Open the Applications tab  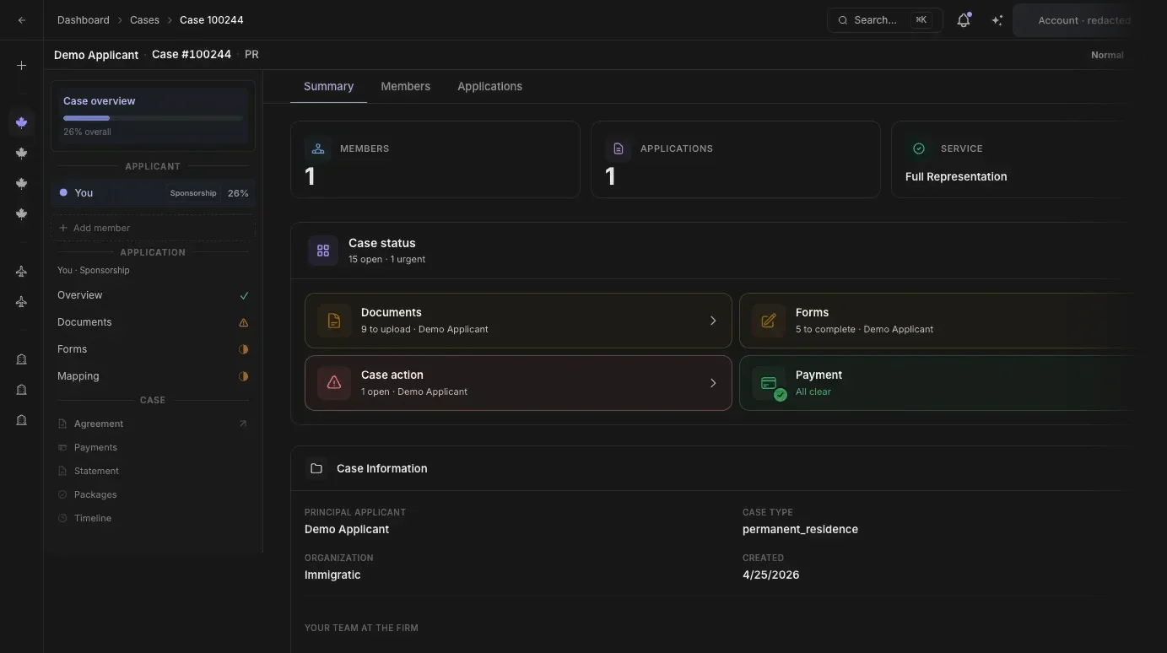pos(489,86)
